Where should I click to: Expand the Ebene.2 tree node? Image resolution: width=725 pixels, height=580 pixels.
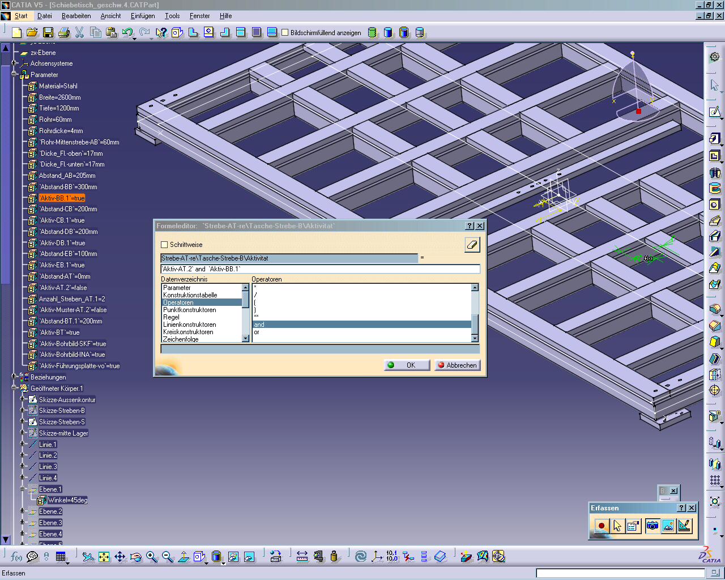coord(23,511)
